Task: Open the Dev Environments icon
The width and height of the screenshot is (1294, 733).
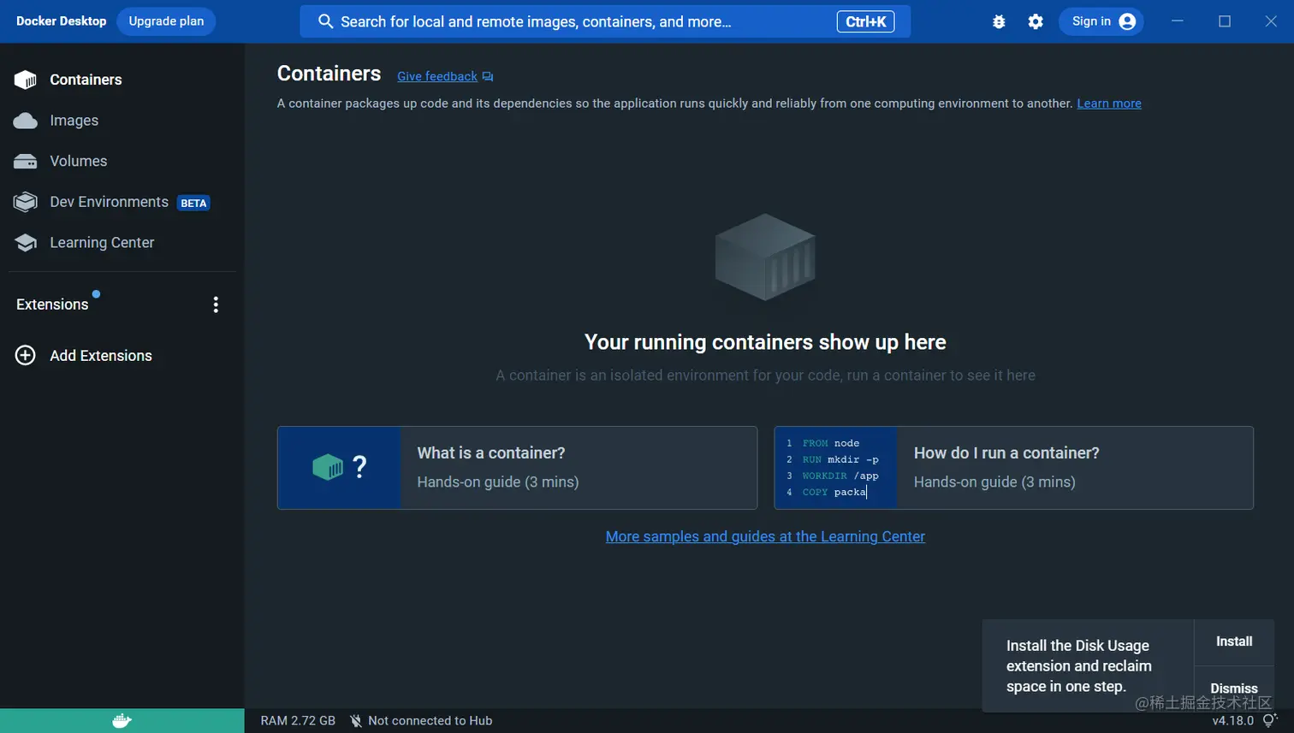Action: 26,202
